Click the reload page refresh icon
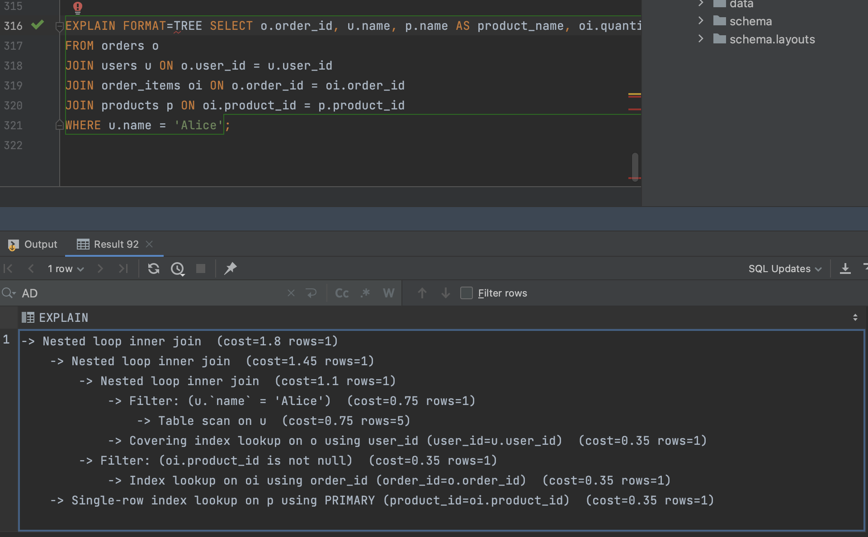The width and height of the screenshot is (868, 537). coord(154,268)
